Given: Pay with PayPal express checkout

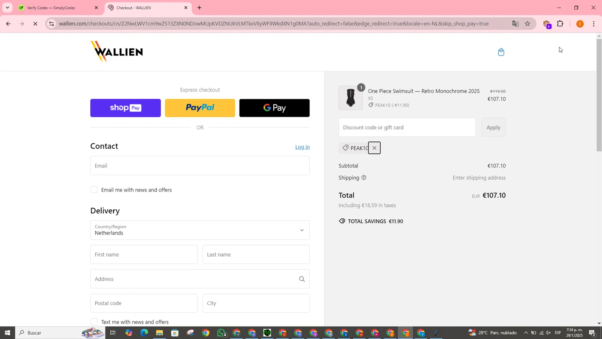Looking at the screenshot, I should click(x=200, y=108).
